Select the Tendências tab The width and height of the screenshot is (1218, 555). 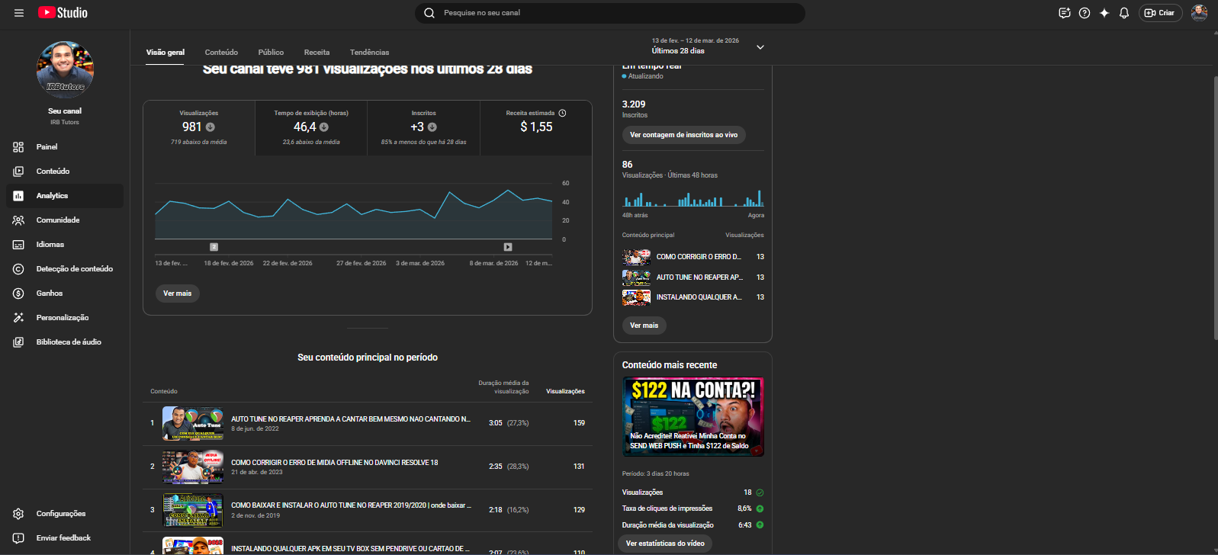pos(369,53)
